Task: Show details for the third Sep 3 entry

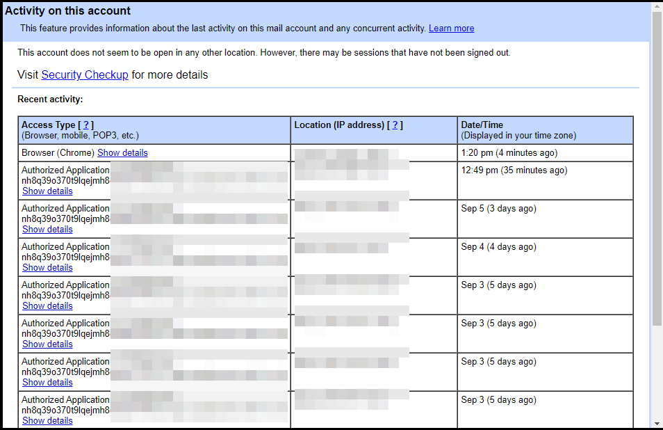Action: pyautogui.click(x=47, y=383)
